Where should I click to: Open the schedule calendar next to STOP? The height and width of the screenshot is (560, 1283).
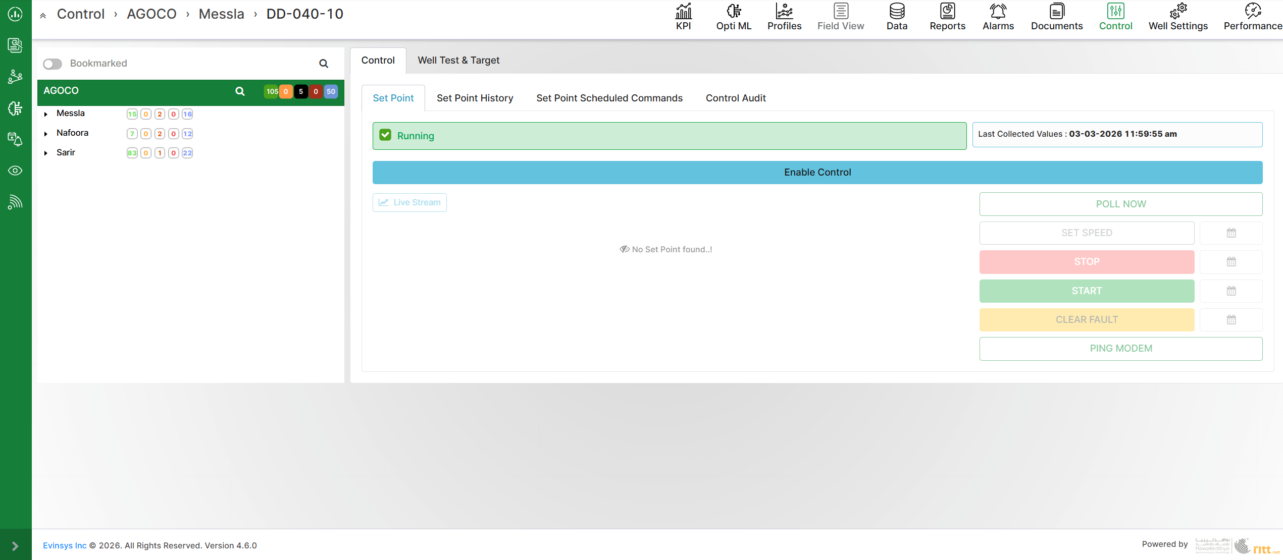click(x=1231, y=262)
